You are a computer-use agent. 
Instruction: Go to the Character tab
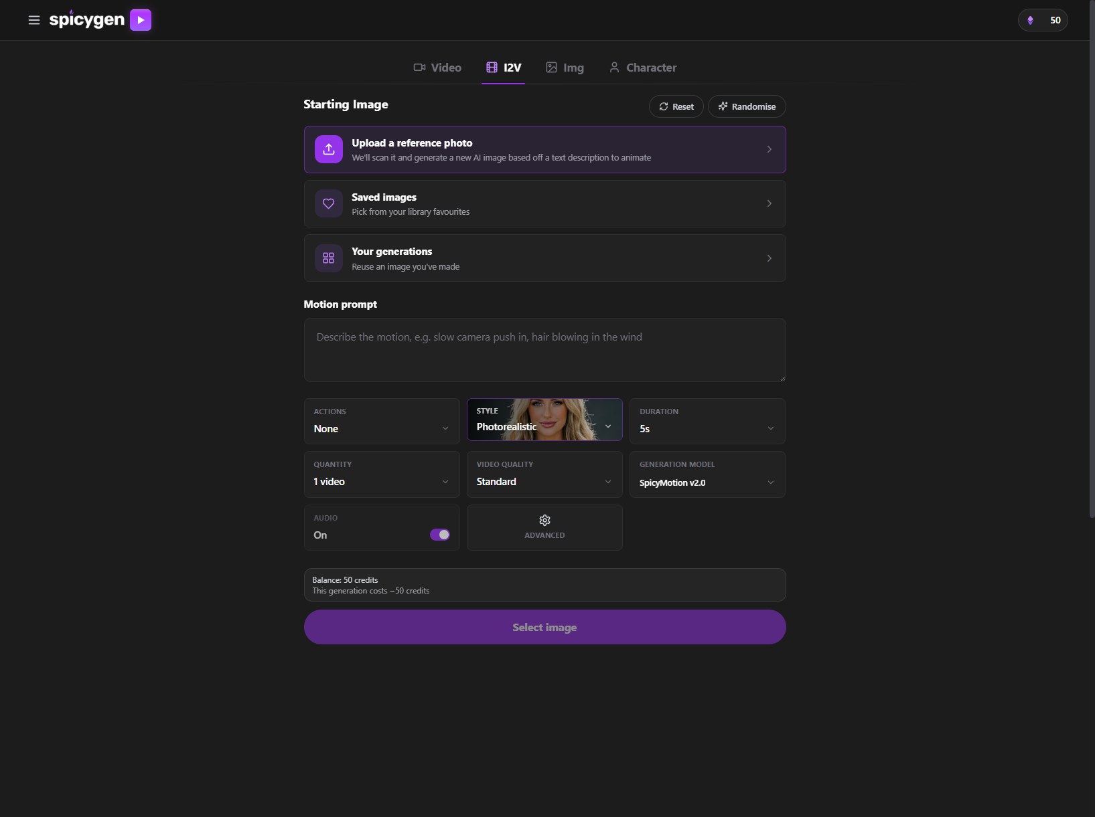point(643,68)
